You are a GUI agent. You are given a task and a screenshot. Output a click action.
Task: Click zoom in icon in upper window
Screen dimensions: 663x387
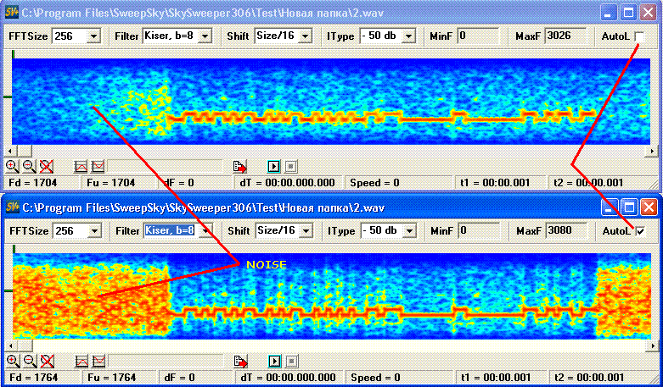12,166
